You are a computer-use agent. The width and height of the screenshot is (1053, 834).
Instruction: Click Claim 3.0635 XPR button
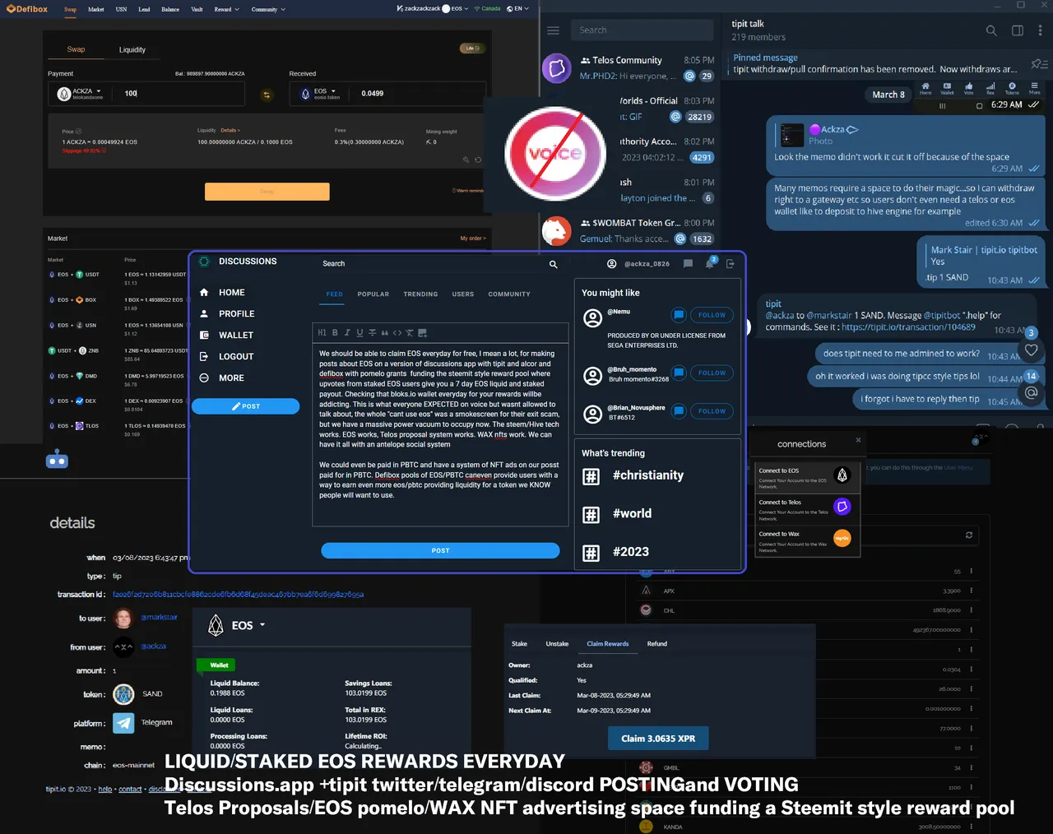[658, 739]
